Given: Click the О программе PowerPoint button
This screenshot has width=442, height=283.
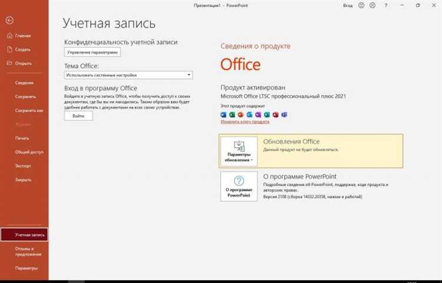Looking at the screenshot, I should [x=239, y=187].
